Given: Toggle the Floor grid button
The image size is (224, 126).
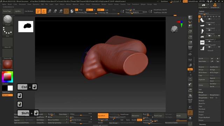Looking at the screenshot, I should (x=190, y=54).
